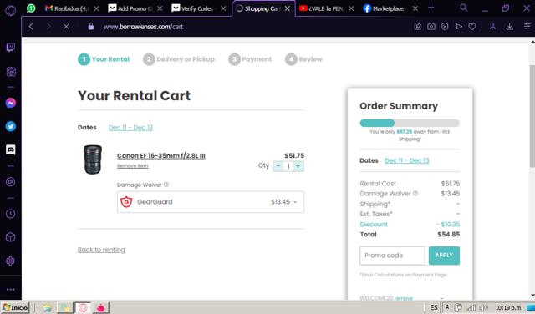Remove the WELCOME20 promo code
The width and height of the screenshot is (535, 314).
[403, 298]
